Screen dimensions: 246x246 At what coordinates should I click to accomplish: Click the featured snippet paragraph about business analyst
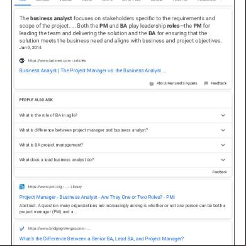point(120,30)
